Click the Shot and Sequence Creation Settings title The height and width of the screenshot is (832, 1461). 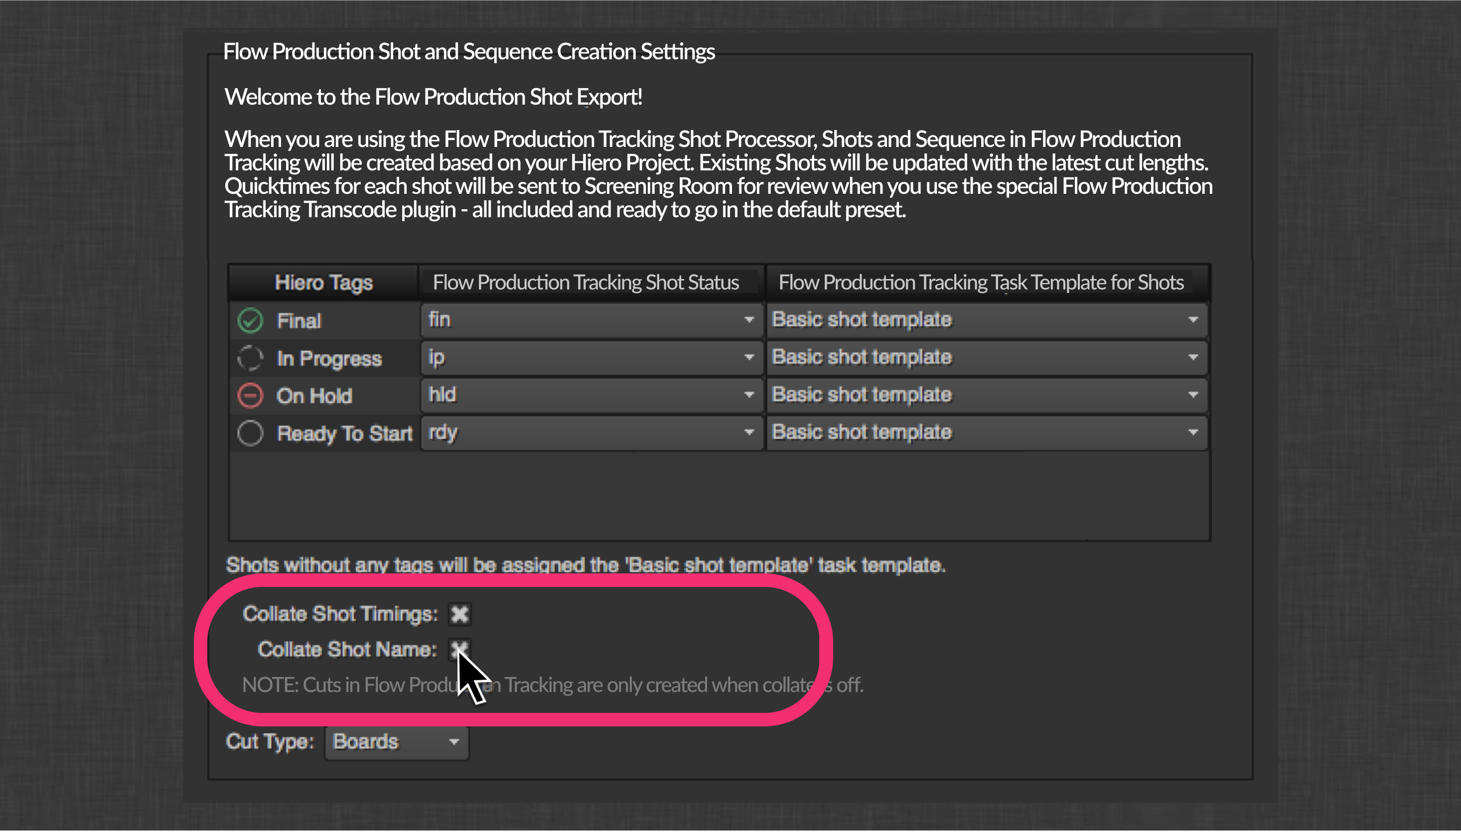[x=468, y=51]
